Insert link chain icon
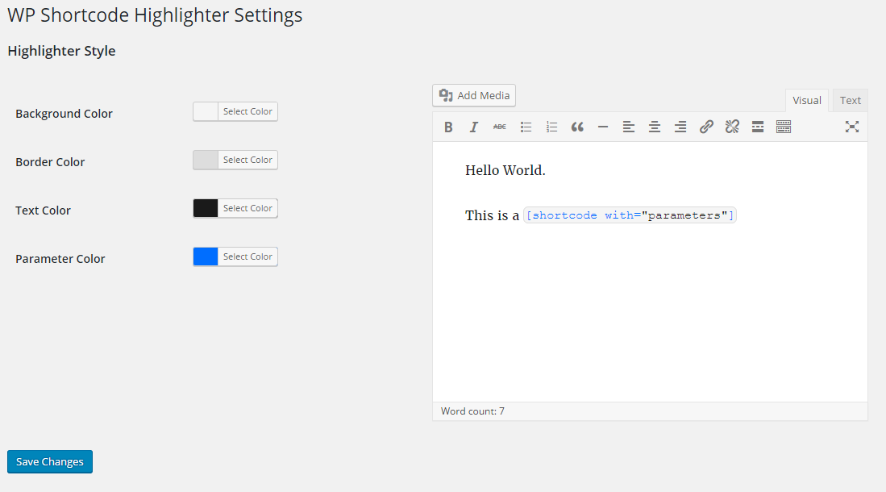 (706, 127)
